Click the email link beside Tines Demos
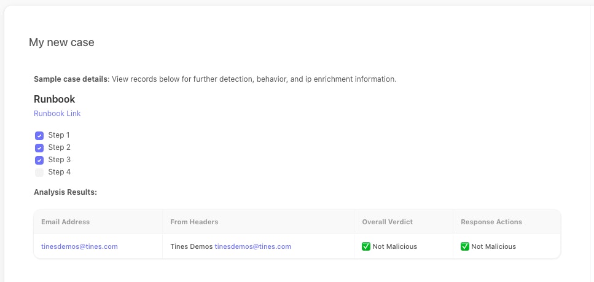This screenshot has width=594, height=282. 252,246
